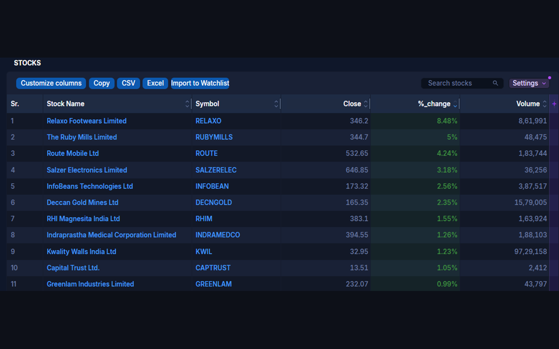Export table as CSV
The height and width of the screenshot is (349, 559).
[x=128, y=83]
